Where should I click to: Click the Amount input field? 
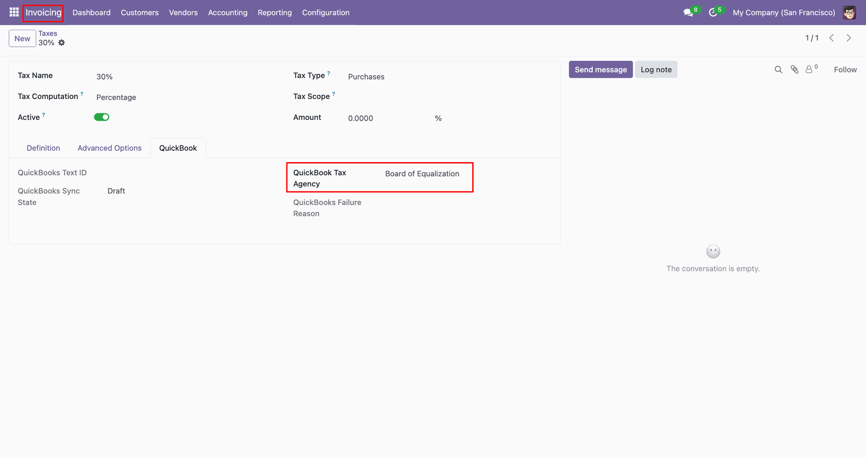[x=388, y=118]
